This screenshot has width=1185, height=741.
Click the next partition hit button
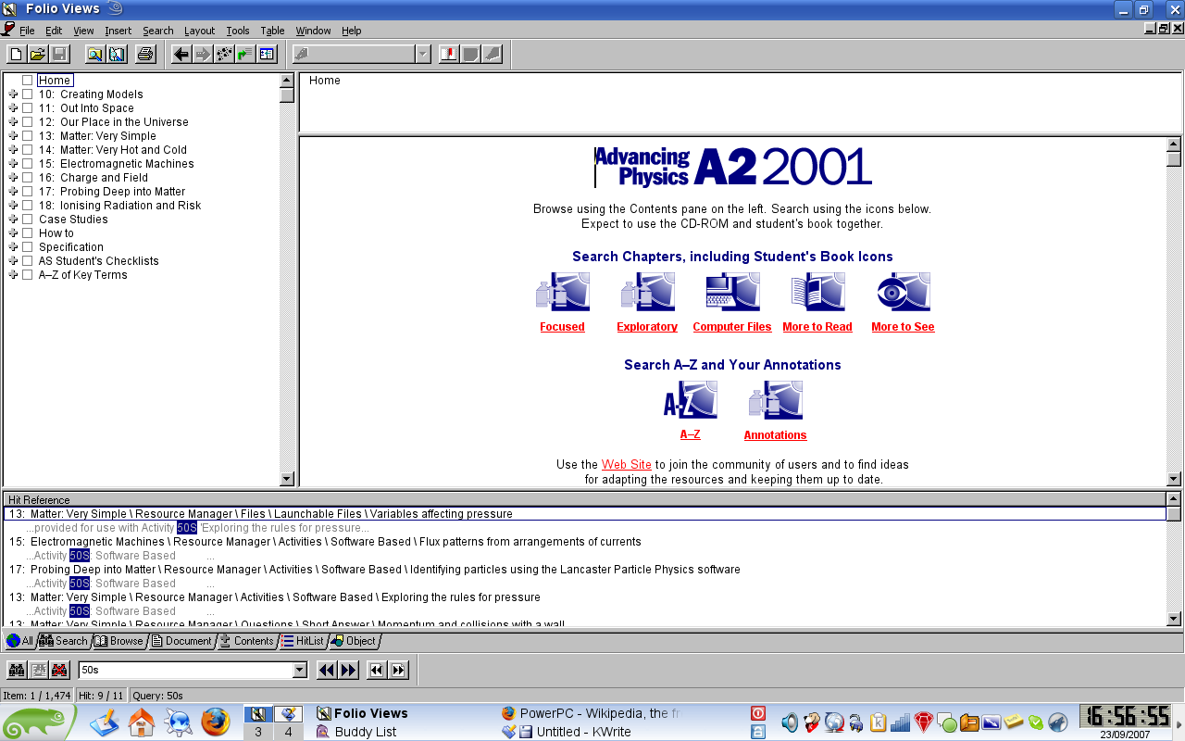coord(398,670)
